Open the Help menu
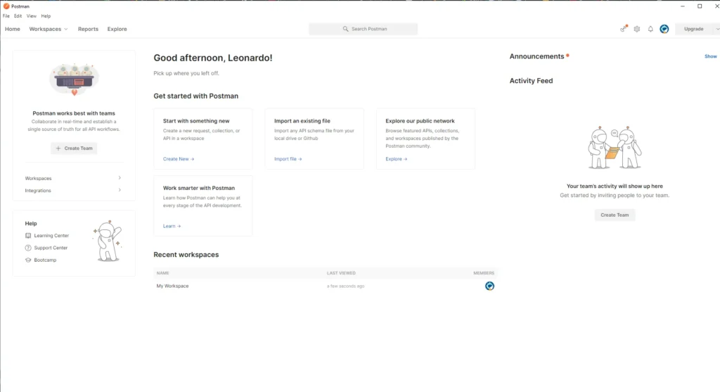 point(46,16)
